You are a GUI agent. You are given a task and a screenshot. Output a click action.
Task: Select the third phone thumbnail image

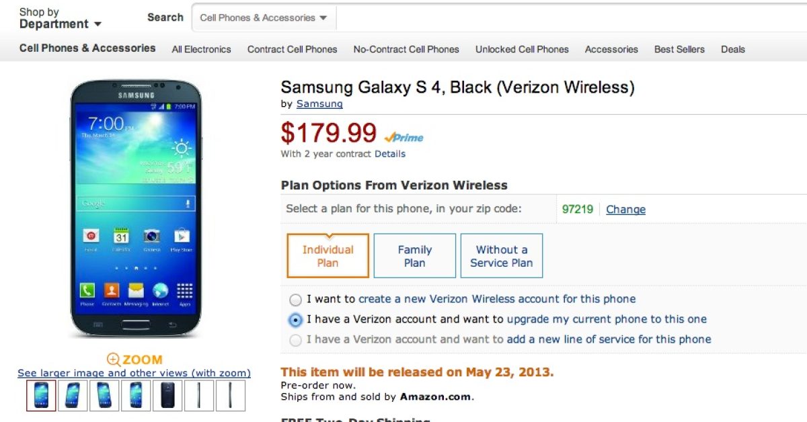click(104, 395)
